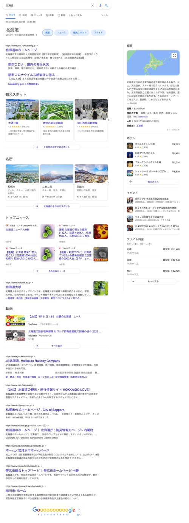189x523 pixels.
Task: Start voice search with the microphone icon
Action: click(x=100, y=6)
